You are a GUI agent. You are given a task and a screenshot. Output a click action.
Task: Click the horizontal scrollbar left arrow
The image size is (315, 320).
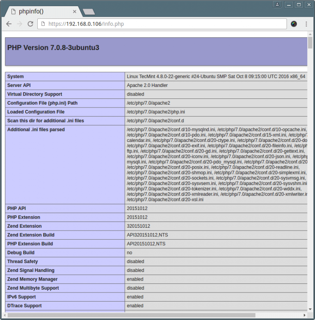[x=4, y=315]
